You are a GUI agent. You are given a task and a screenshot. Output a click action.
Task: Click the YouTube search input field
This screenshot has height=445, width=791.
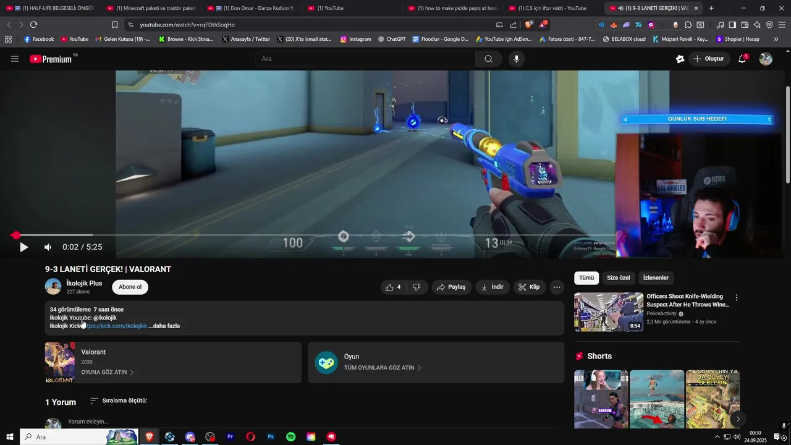(x=365, y=59)
